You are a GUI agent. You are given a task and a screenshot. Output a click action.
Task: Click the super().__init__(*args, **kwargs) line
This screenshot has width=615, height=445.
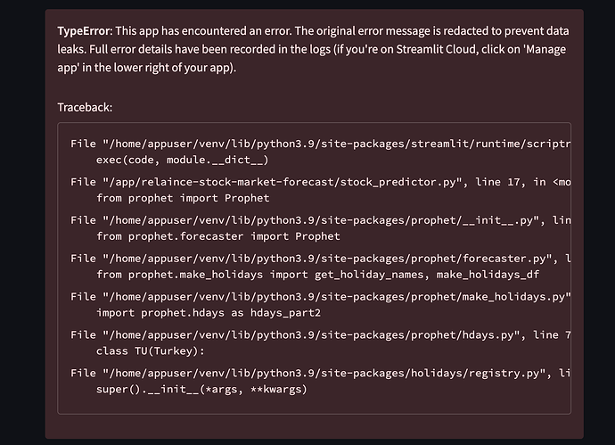[x=203, y=390]
